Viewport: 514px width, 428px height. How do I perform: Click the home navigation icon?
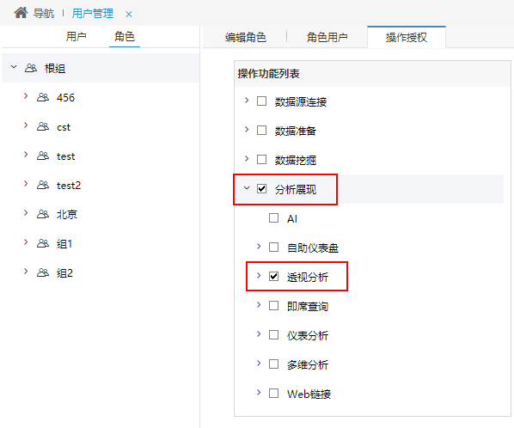pyautogui.click(x=21, y=13)
